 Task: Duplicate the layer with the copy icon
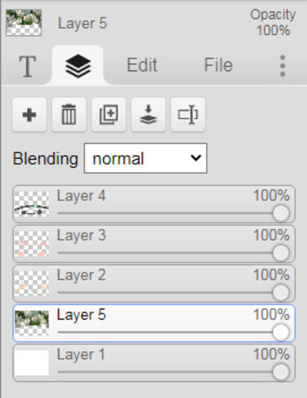pos(108,115)
